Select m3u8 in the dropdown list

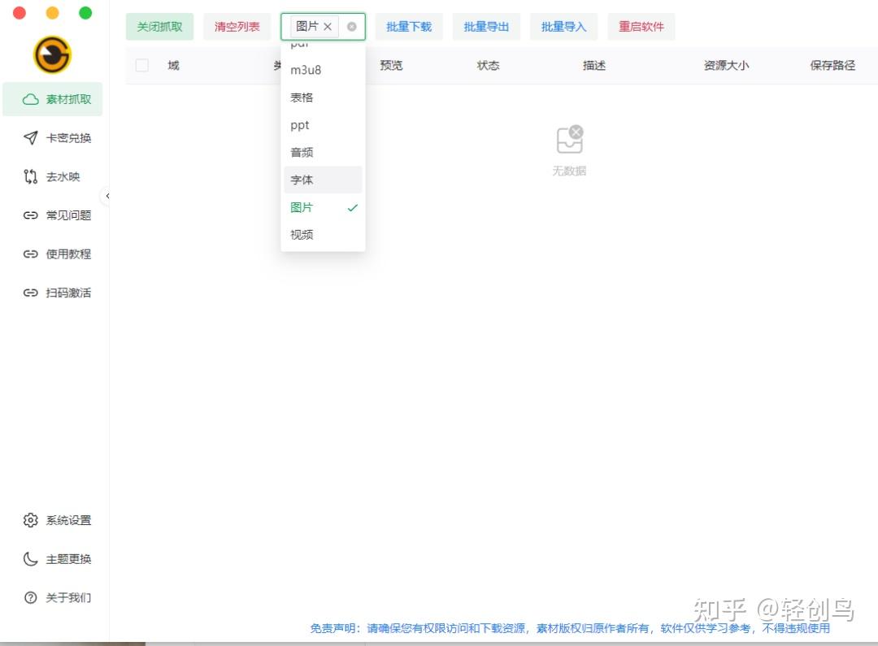coord(323,70)
